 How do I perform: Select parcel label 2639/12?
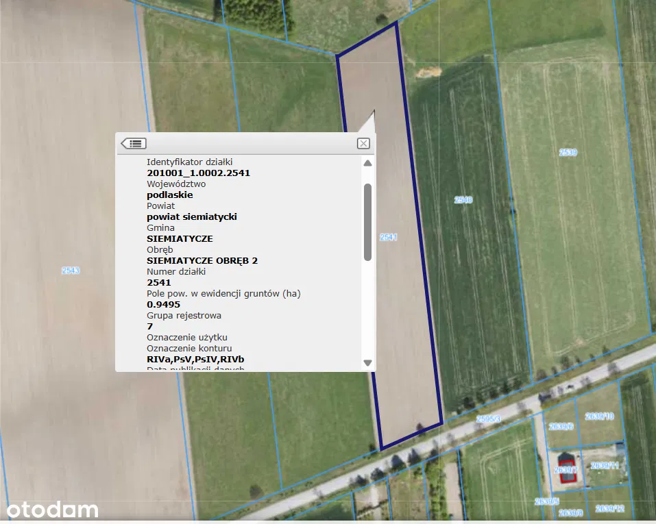609,508
